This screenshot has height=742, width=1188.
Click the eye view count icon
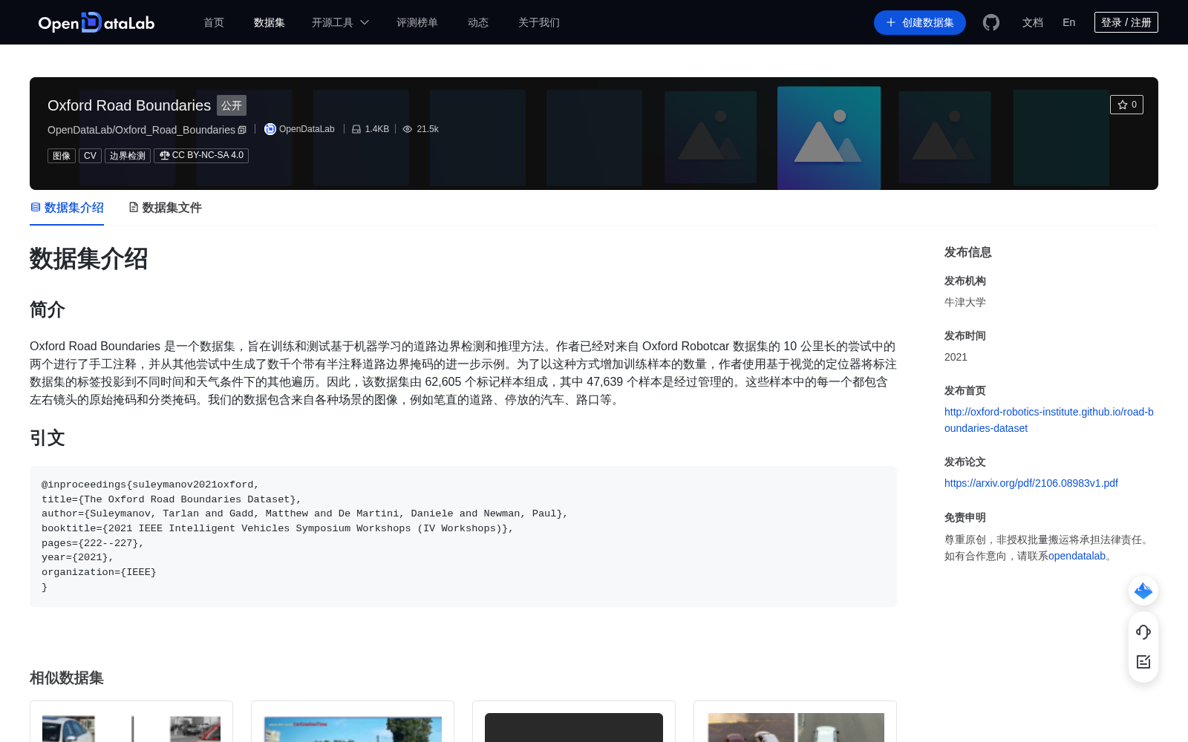[x=408, y=129]
